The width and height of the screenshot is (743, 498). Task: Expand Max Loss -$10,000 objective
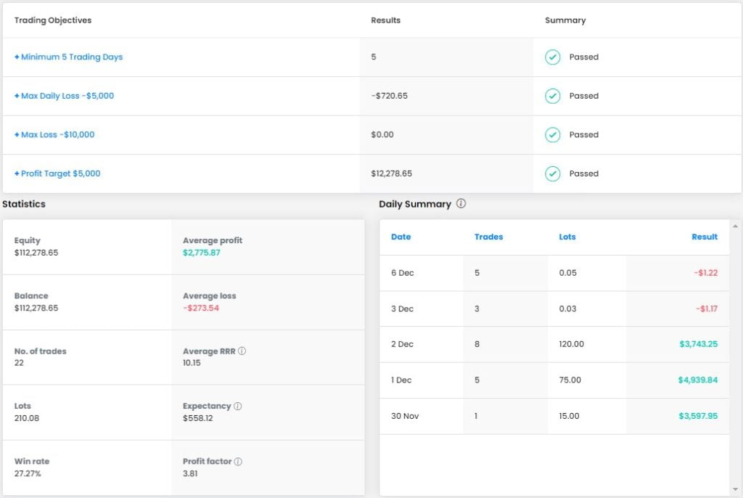[55, 135]
